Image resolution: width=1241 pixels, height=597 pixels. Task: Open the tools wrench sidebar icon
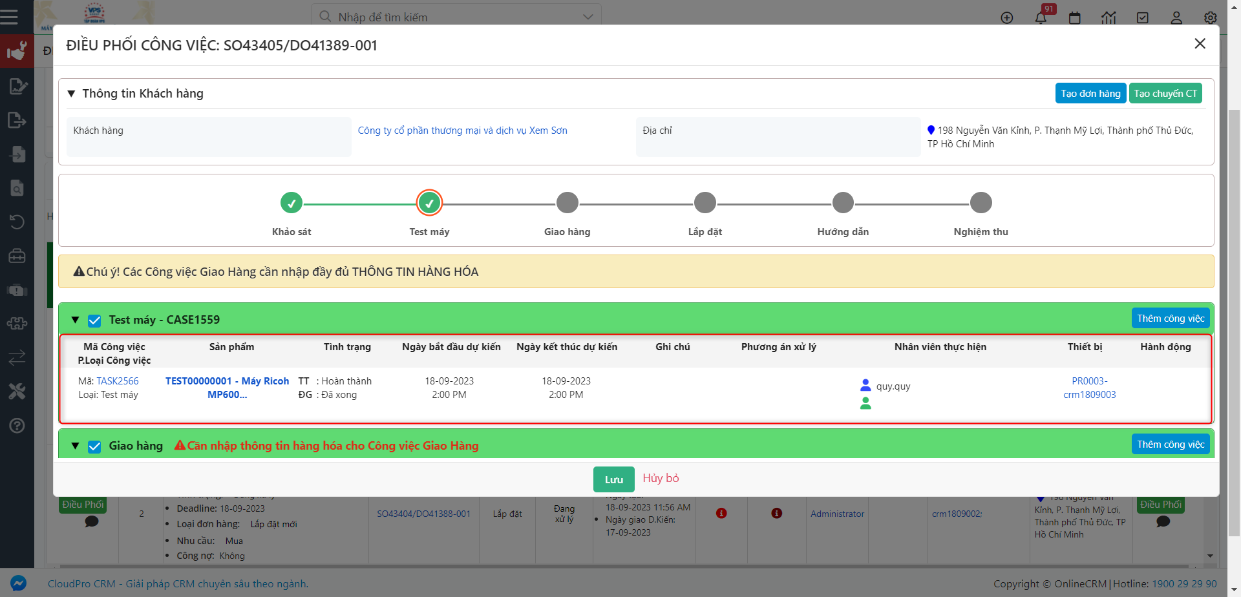pos(17,391)
